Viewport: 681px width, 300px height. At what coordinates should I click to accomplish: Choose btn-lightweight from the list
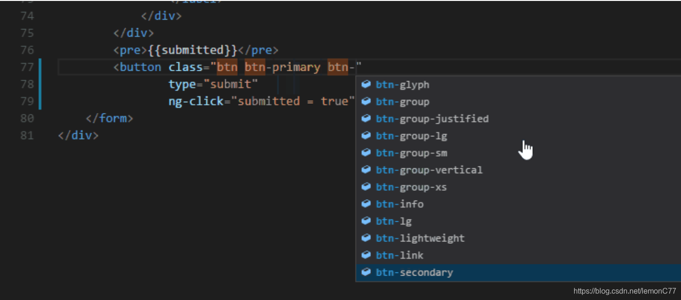point(518,238)
